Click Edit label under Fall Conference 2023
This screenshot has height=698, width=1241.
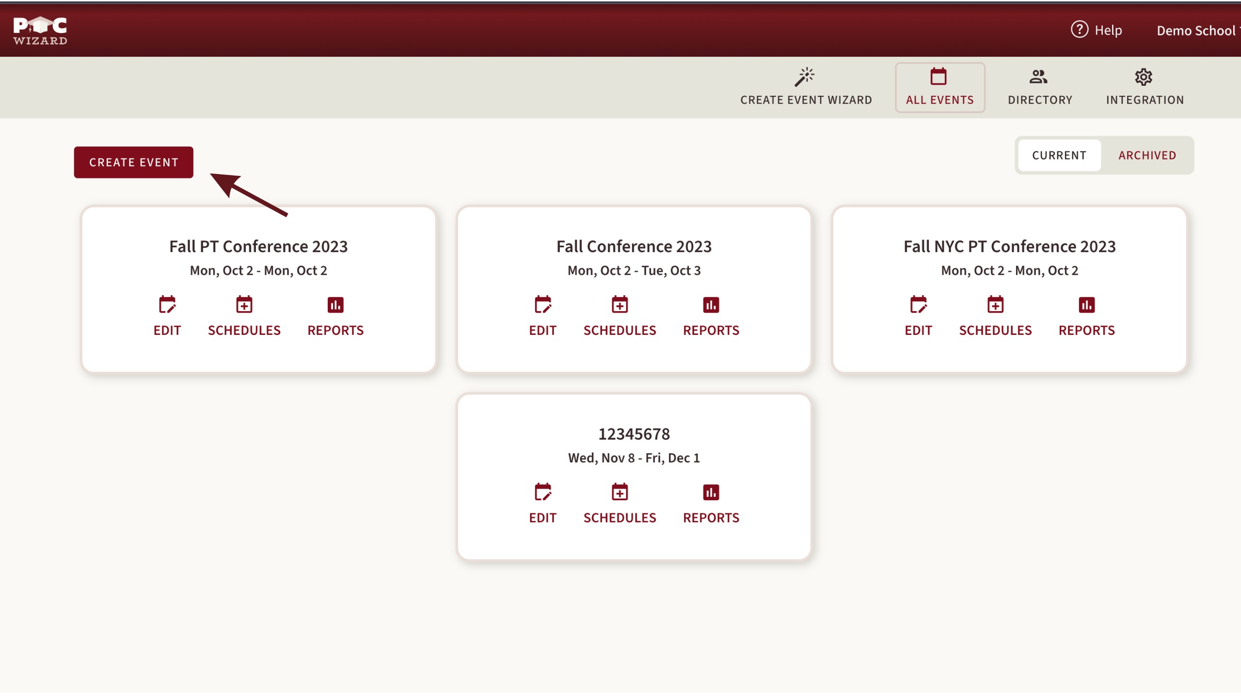point(543,331)
